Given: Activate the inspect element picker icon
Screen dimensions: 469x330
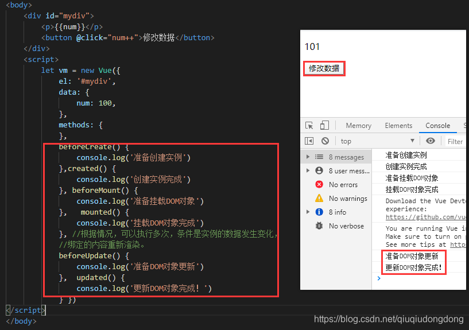Looking at the screenshot, I should (x=309, y=126).
